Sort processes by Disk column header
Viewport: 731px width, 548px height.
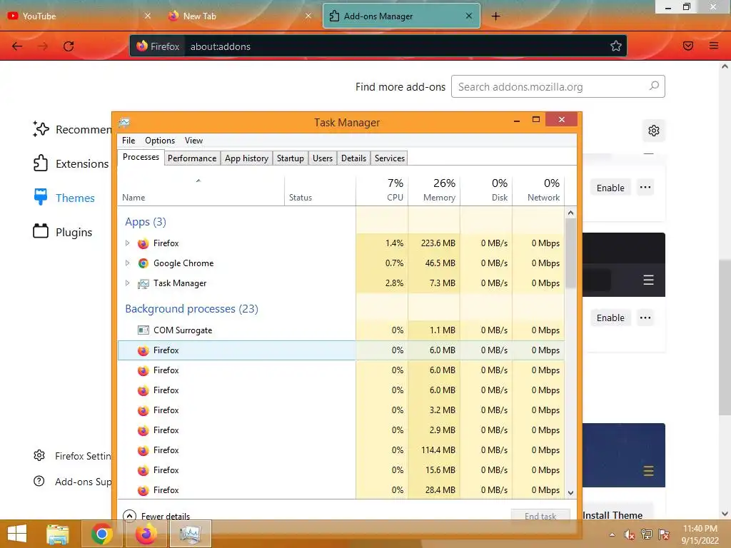click(486, 191)
